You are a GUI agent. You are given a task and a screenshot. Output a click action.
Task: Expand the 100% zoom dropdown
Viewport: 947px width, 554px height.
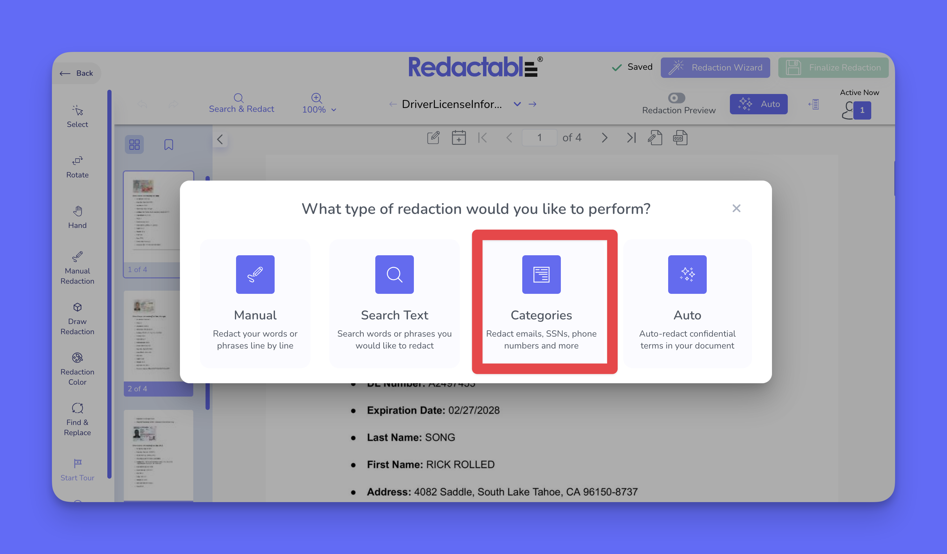(334, 110)
